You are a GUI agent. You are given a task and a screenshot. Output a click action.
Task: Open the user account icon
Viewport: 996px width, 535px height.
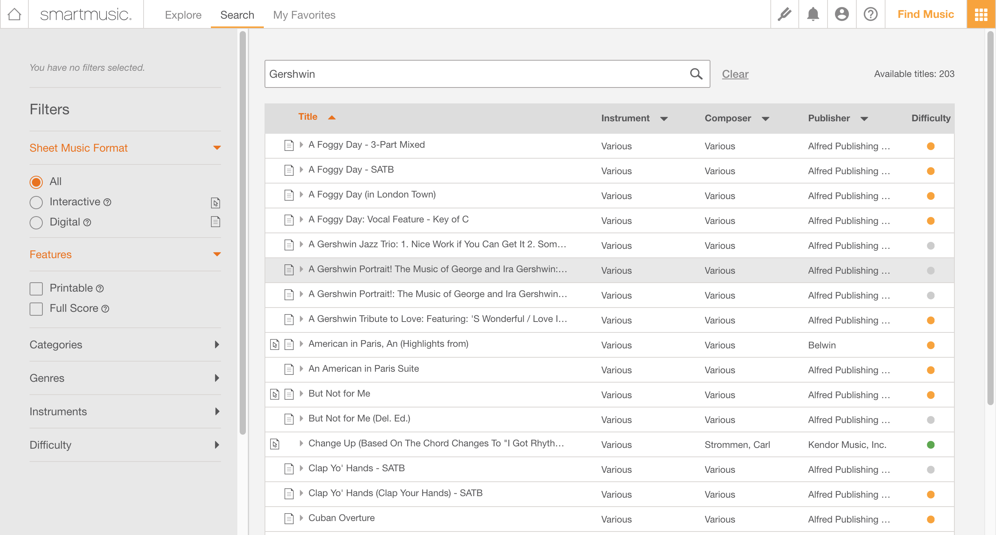click(x=842, y=14)
